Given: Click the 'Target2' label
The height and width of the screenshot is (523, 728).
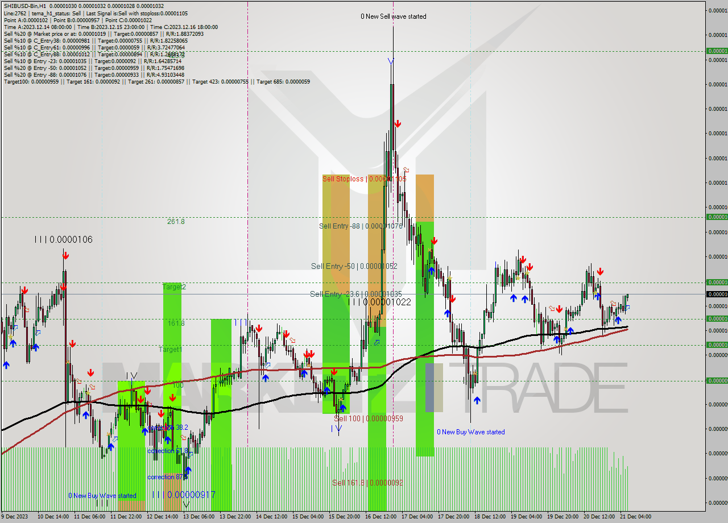Looking at the screenshot, I should click(x=174, y=287).
